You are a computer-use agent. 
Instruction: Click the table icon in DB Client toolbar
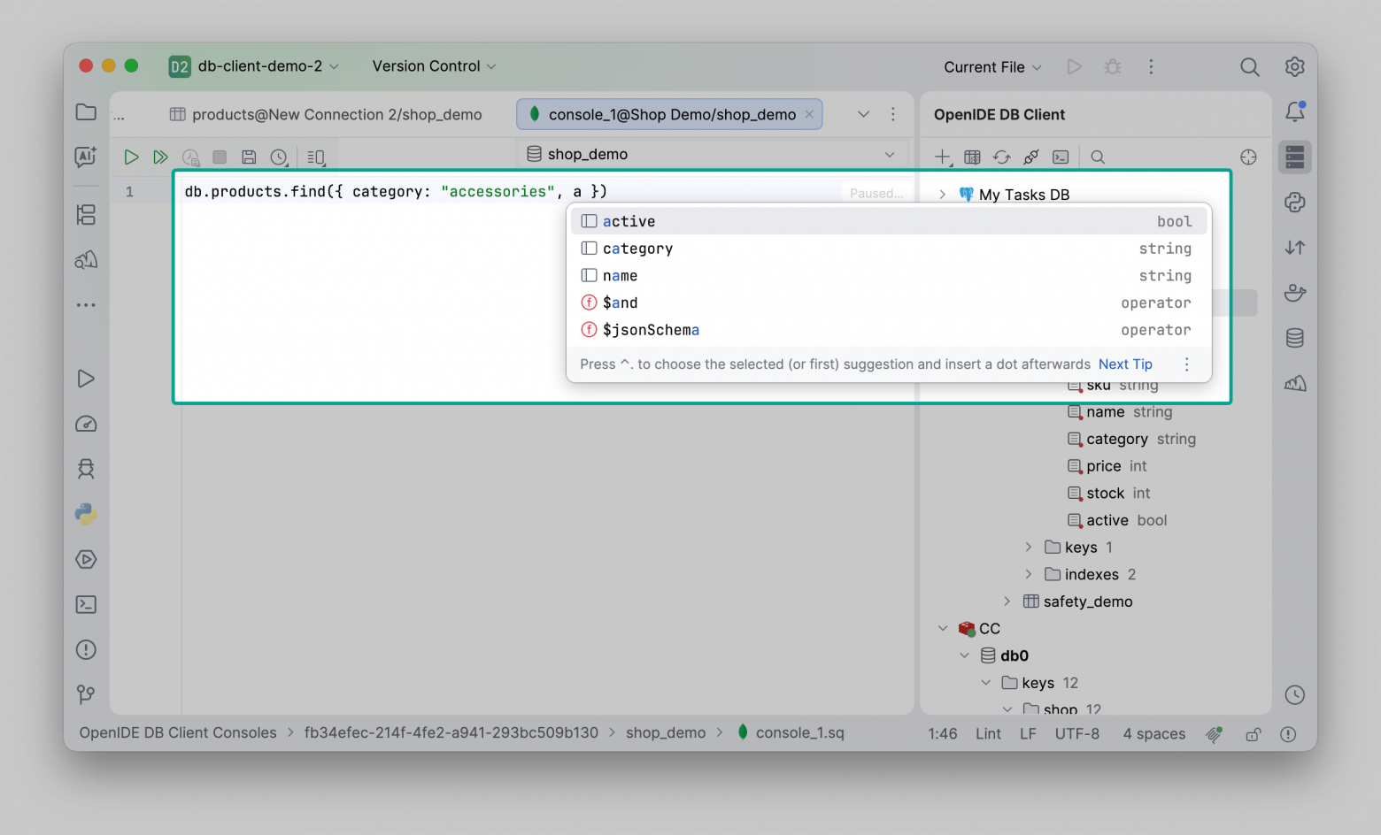click(972, 157)
